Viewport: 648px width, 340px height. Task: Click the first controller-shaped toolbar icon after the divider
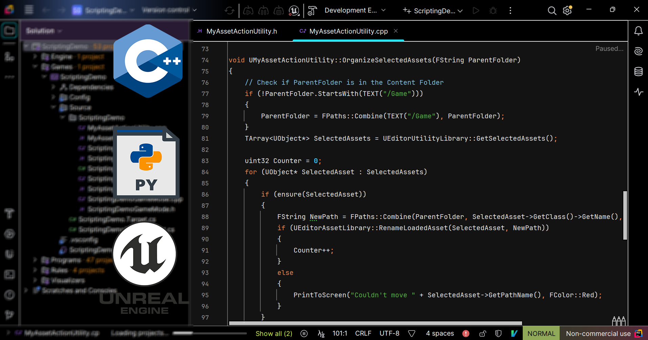pos(248,11)
